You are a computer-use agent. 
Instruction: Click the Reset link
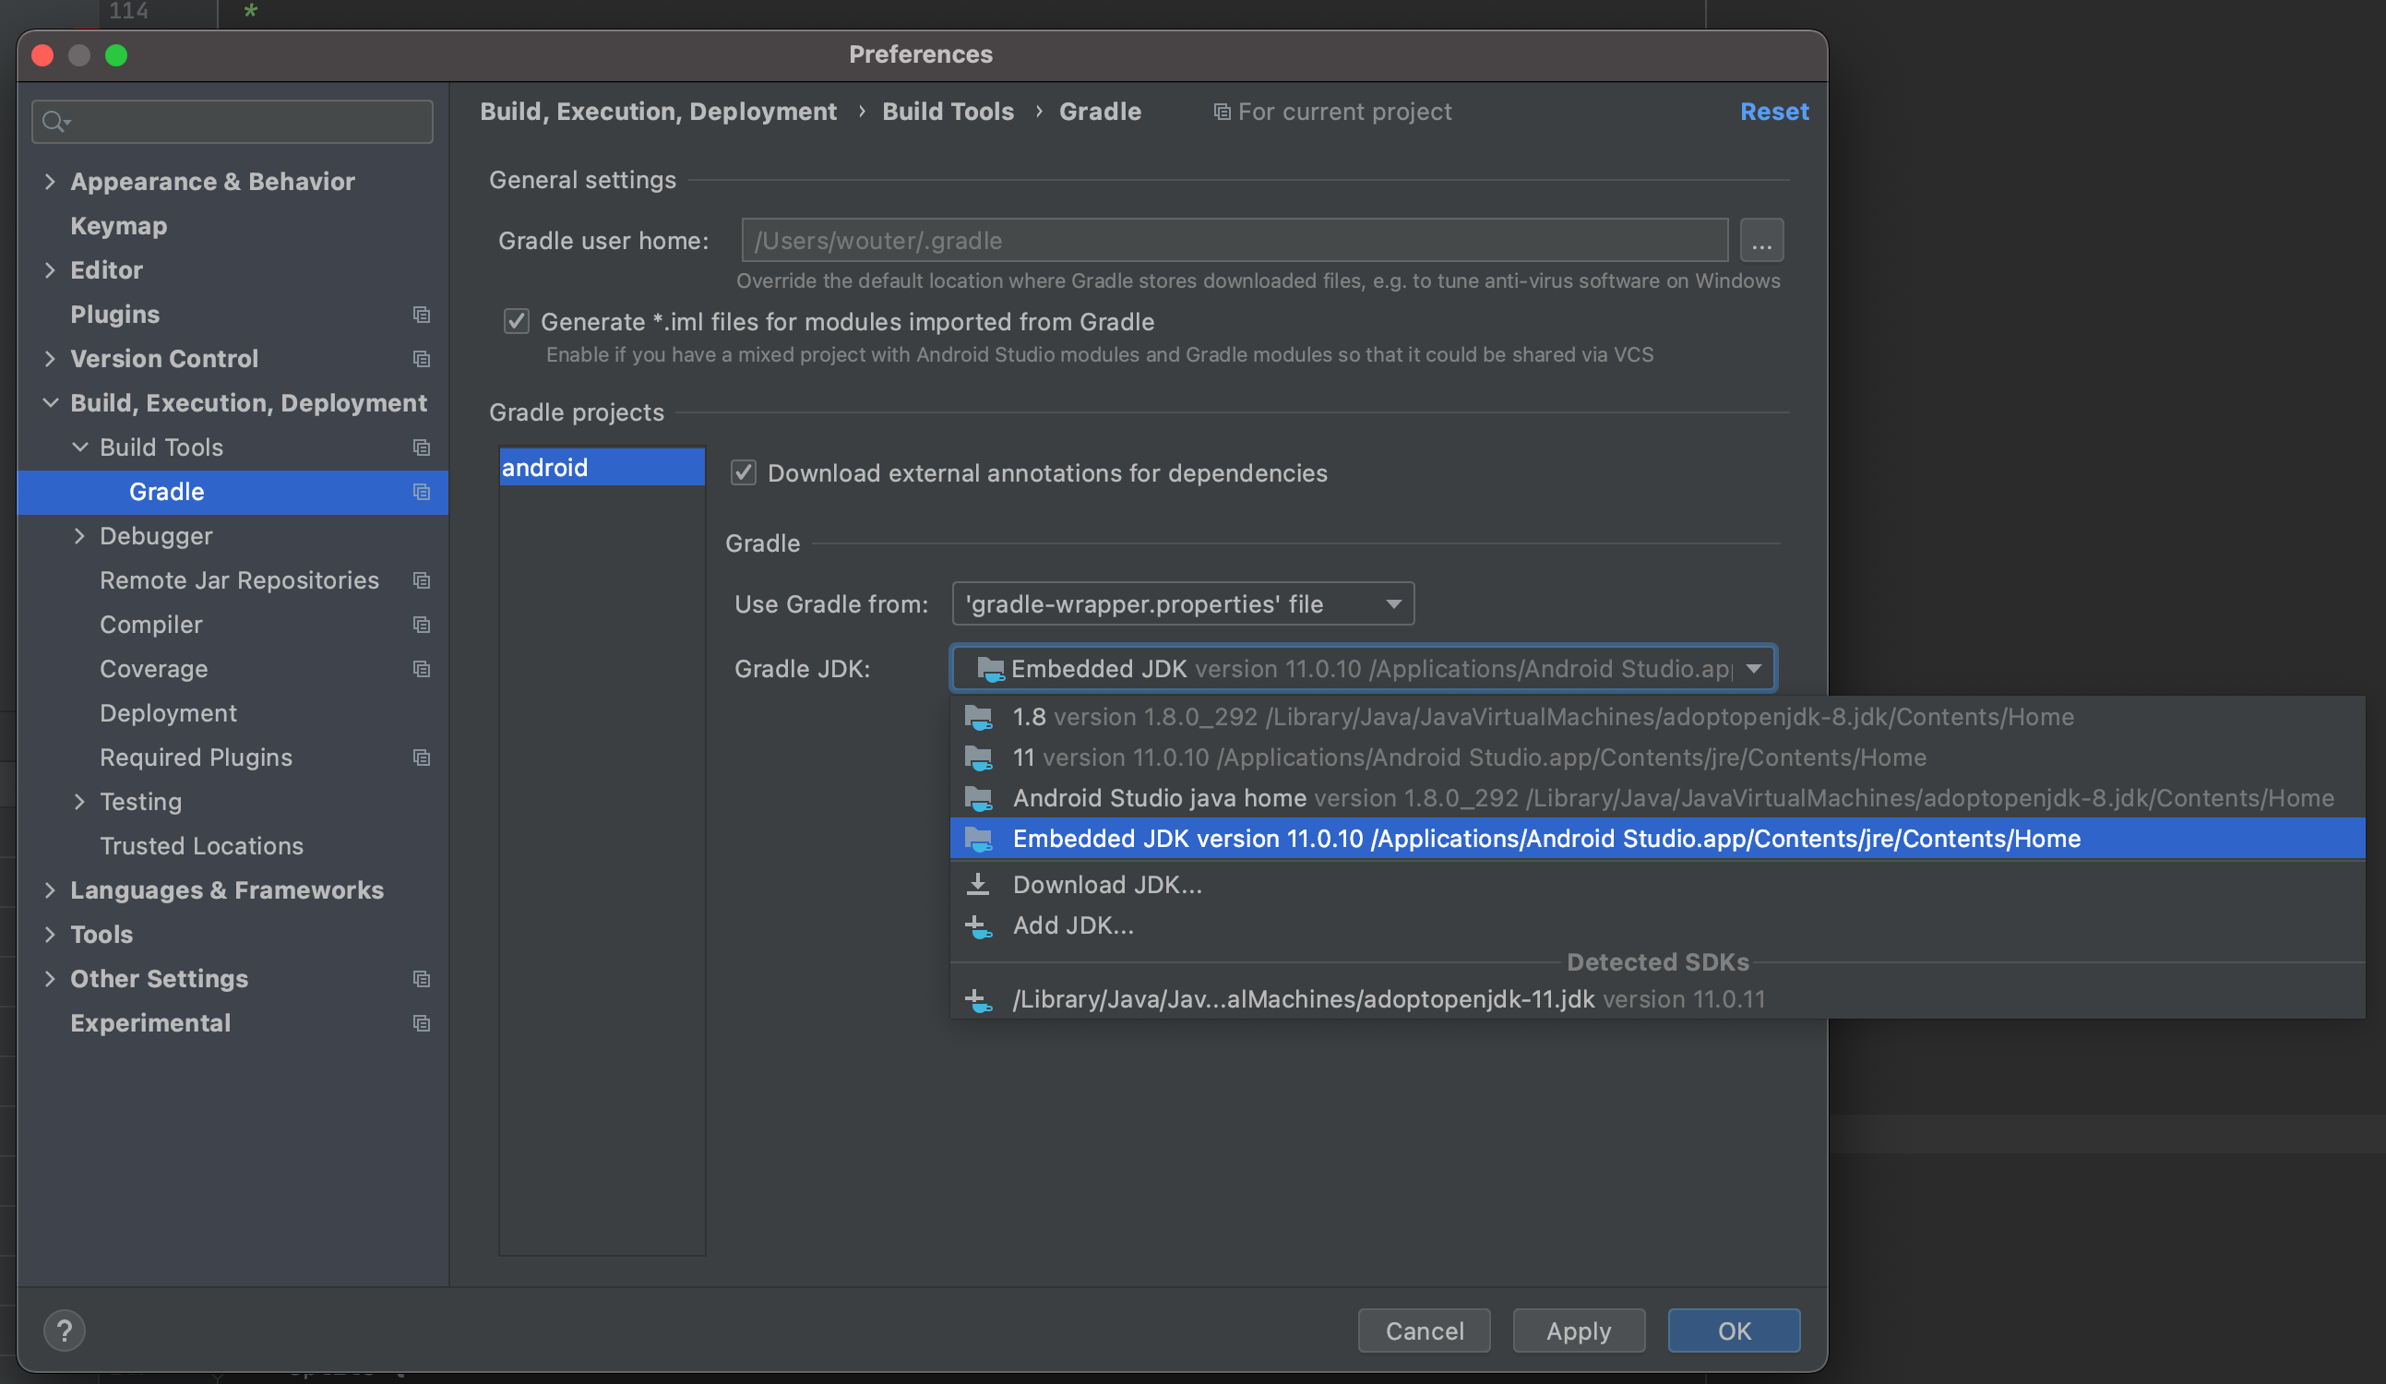point(1774,111)
